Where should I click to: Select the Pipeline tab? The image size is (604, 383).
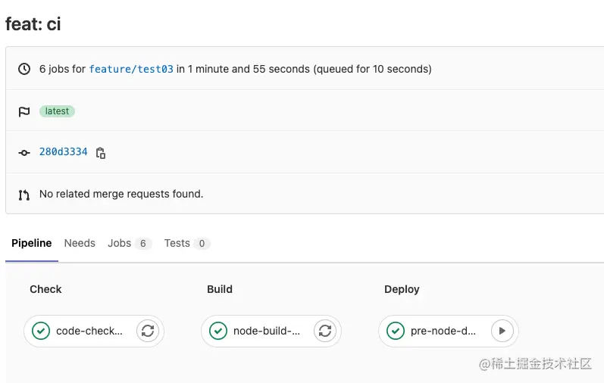click(x=32, y=243)
